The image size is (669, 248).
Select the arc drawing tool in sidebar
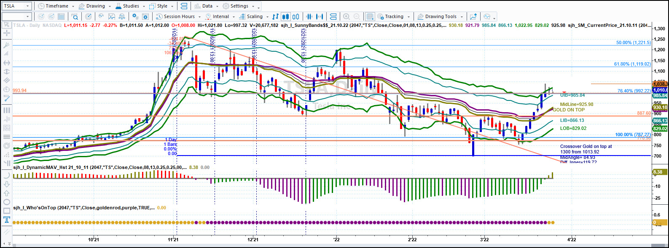click(6, 175)
